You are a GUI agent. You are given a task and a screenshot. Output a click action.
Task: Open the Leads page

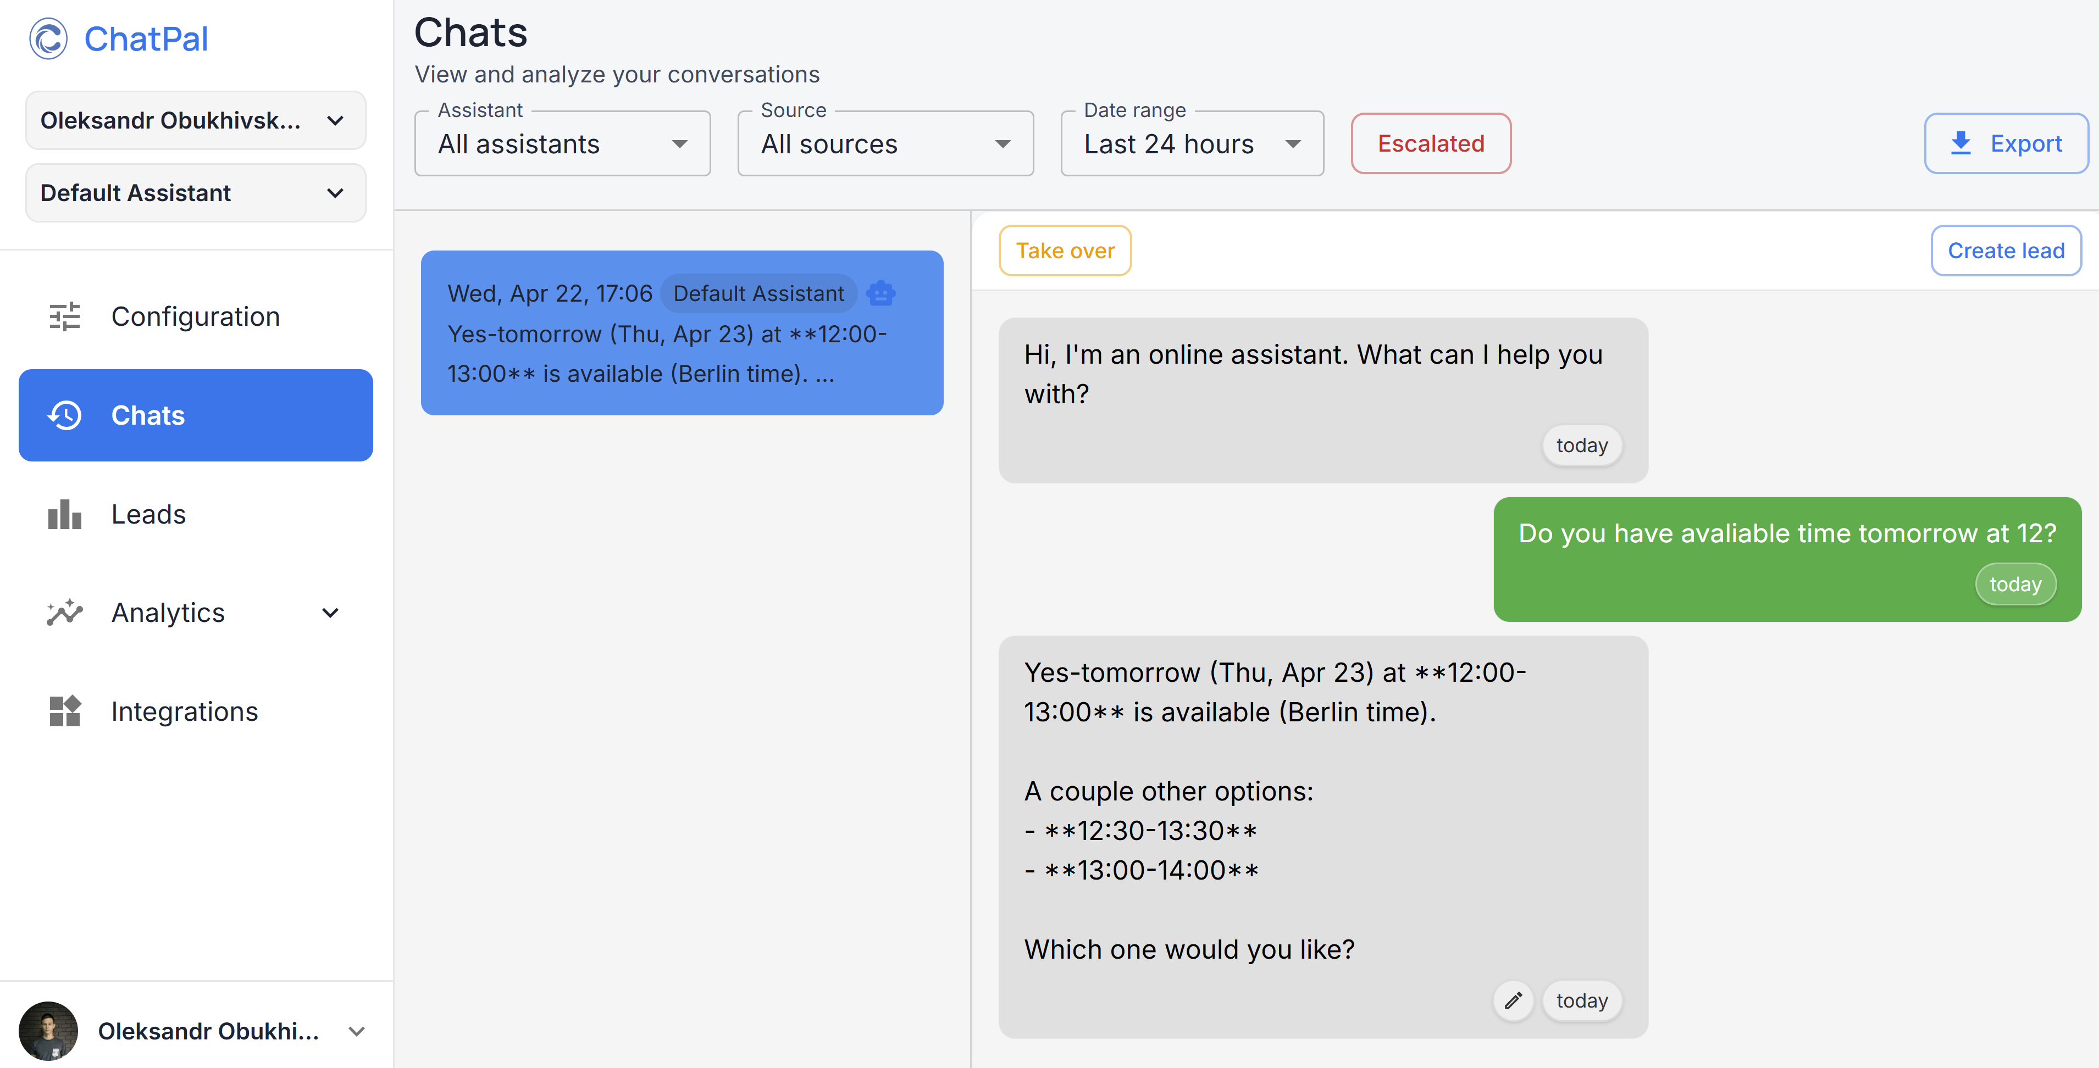148,514
